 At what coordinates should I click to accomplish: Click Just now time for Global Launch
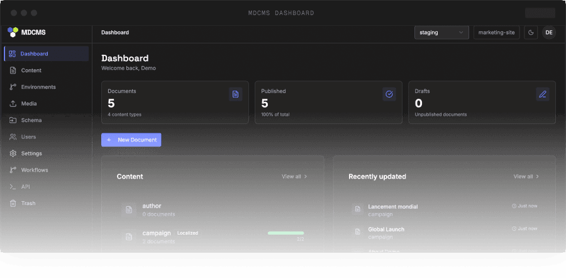pyautogui.click(x=524, y=228)
